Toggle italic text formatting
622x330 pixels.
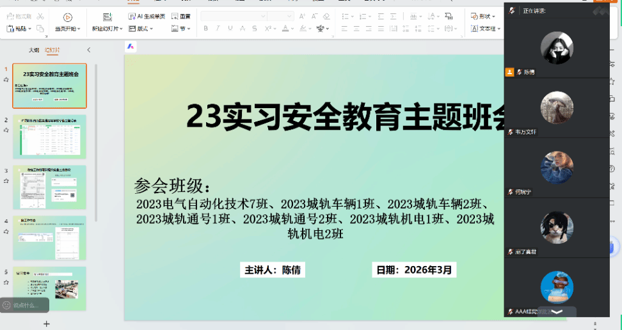click(218, 28)
